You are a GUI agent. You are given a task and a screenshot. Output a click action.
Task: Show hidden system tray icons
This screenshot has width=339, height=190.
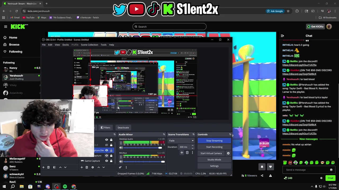point(312,187)
